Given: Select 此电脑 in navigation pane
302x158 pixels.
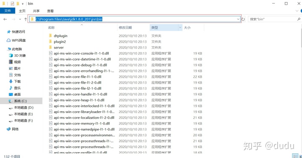Looking at the screenshot, I should (17, 49).
